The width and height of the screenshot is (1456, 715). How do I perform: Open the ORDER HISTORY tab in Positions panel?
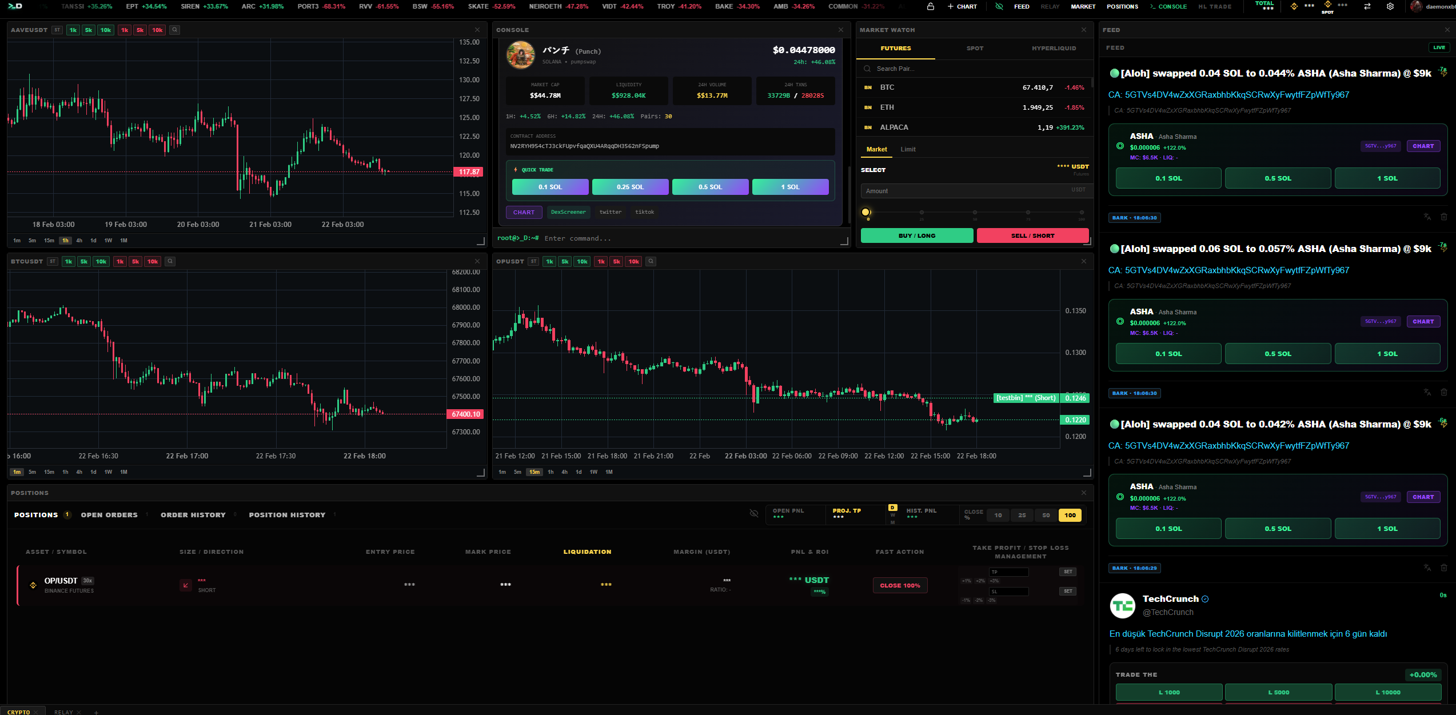(193, 514)
